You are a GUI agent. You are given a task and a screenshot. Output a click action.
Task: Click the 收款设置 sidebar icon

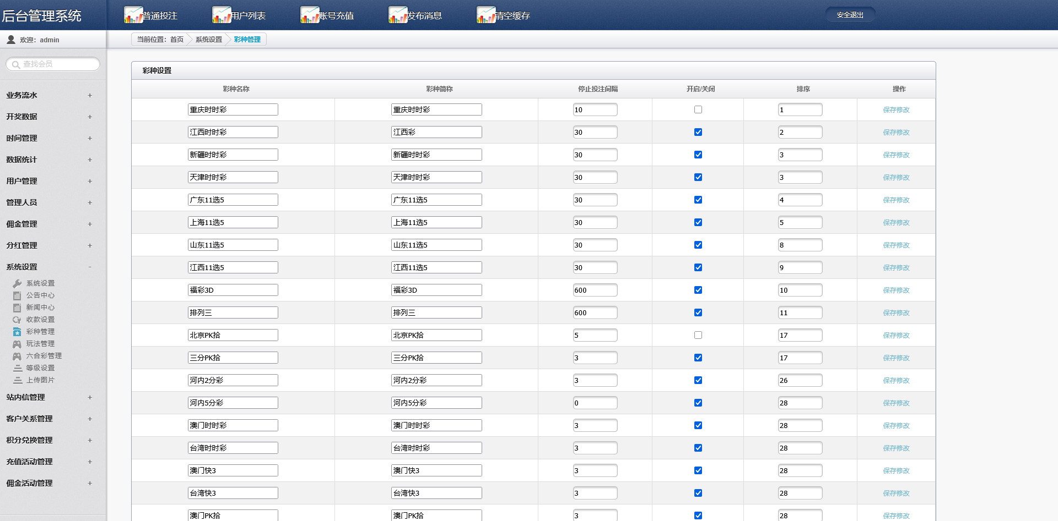tap(17, 320)
